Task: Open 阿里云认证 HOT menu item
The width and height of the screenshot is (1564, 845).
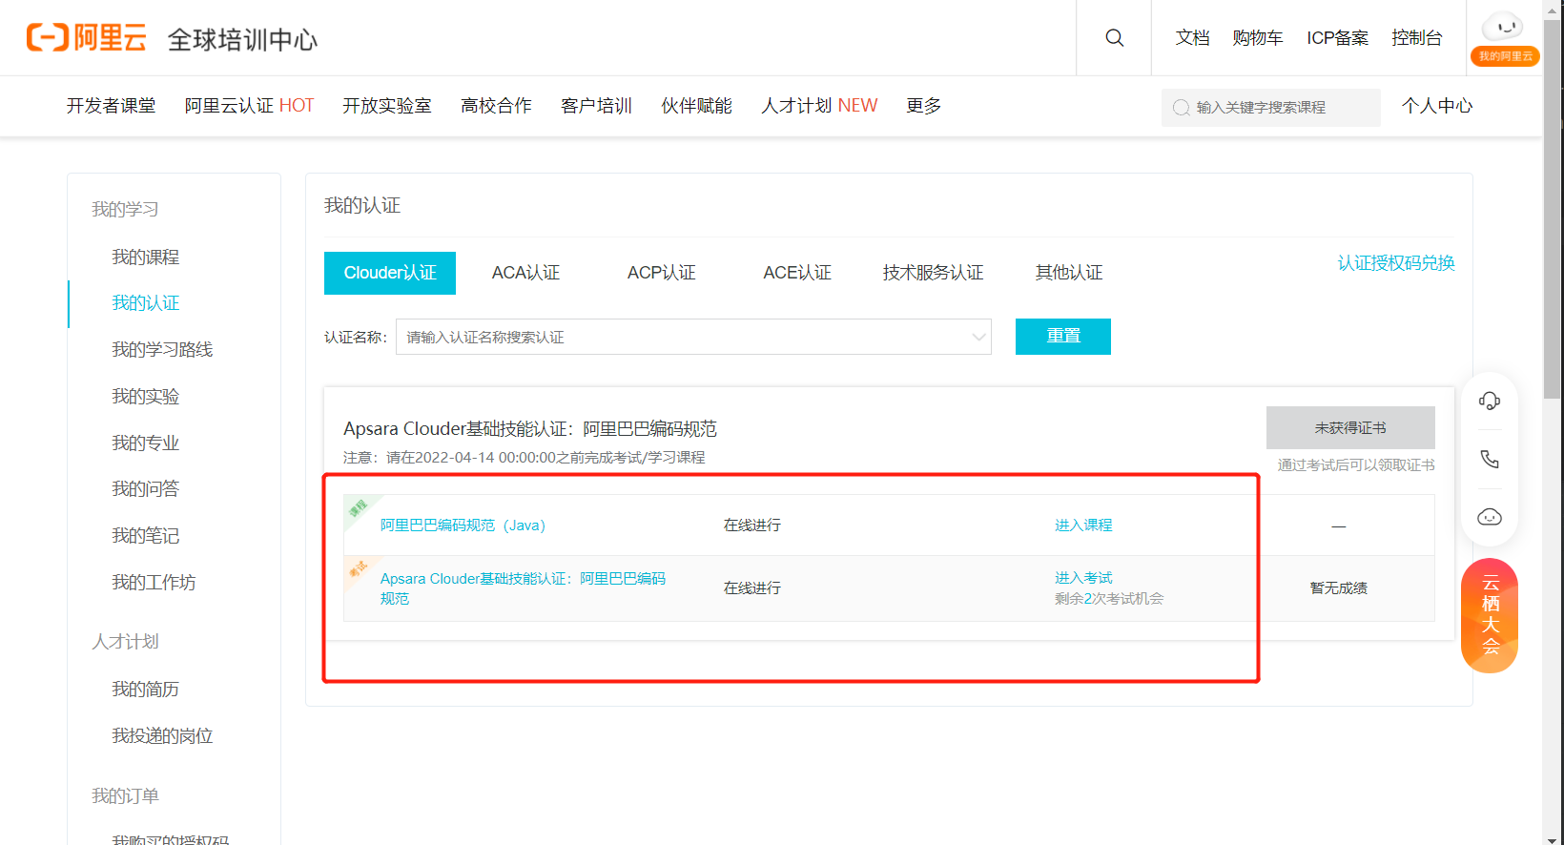Action: [x=249, y=106]
